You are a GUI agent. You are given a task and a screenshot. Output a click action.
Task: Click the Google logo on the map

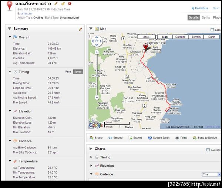point(96,125)
